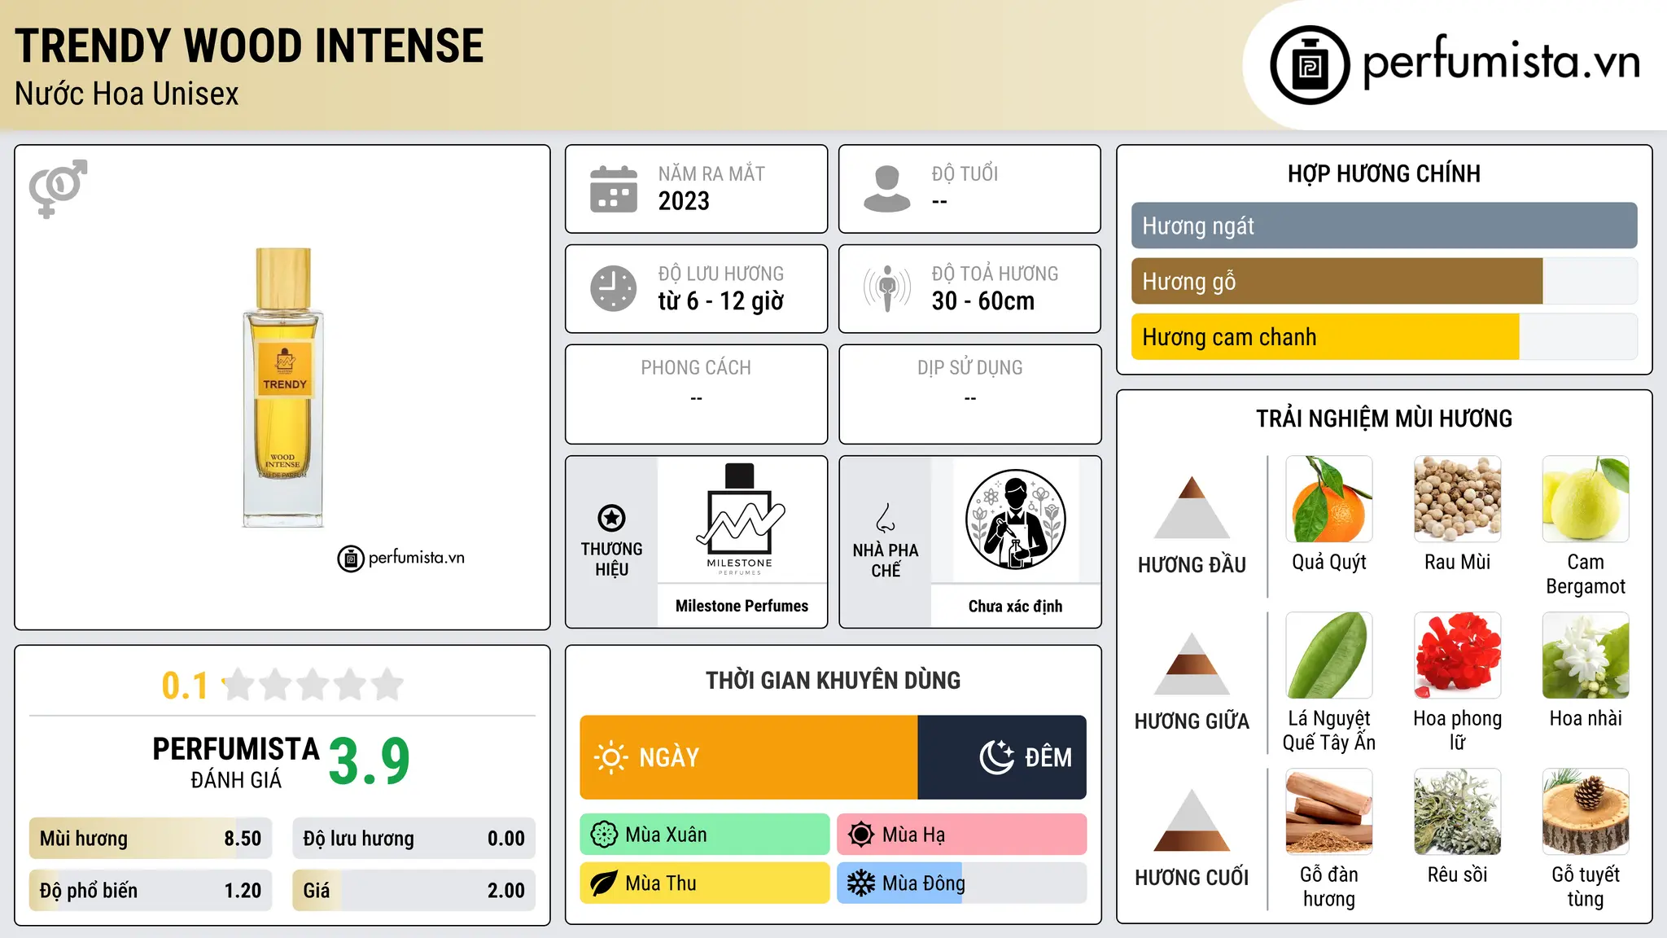Click the perfumista.vn watermark under the bottle
Screen dimensions: 1667x938
tap(401, 559)
